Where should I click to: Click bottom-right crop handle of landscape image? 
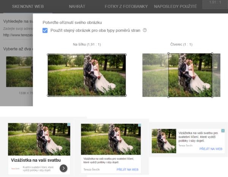(126, 96)
